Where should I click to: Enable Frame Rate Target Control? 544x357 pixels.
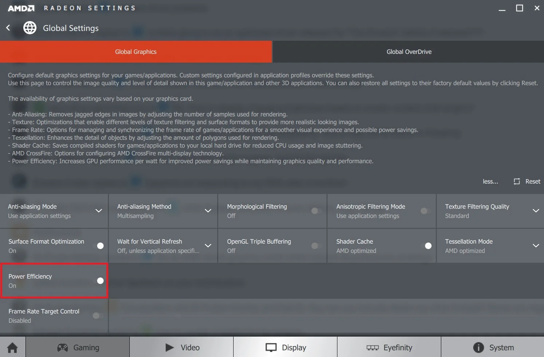98,316
